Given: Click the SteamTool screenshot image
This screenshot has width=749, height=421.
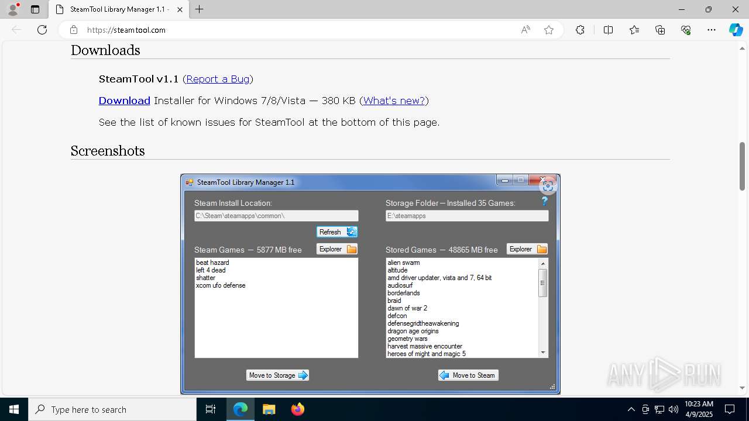Looking at the screenshot, I should coord(370,284).
